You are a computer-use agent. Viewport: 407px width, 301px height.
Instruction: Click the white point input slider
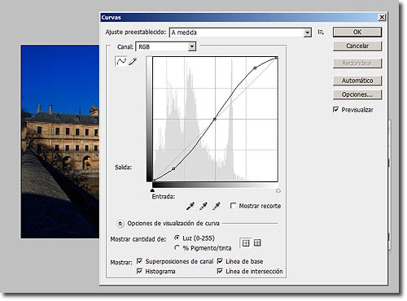tap(278, 191)
